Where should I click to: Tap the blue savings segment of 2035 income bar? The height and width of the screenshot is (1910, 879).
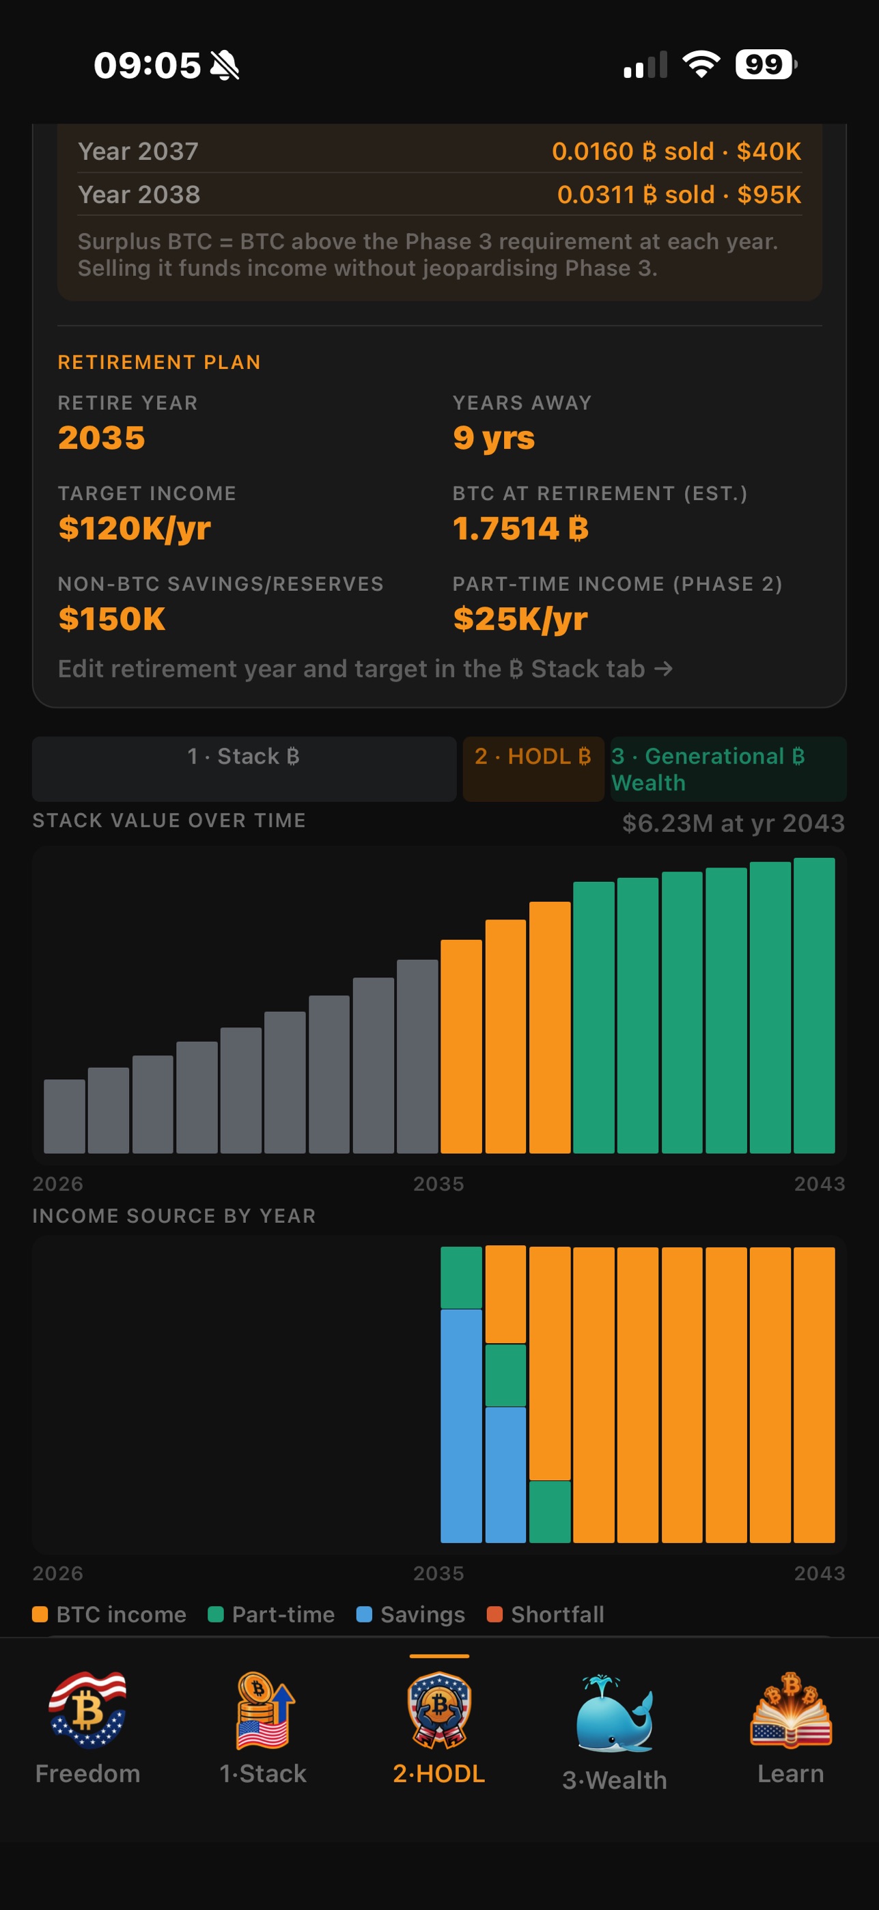461,1426
